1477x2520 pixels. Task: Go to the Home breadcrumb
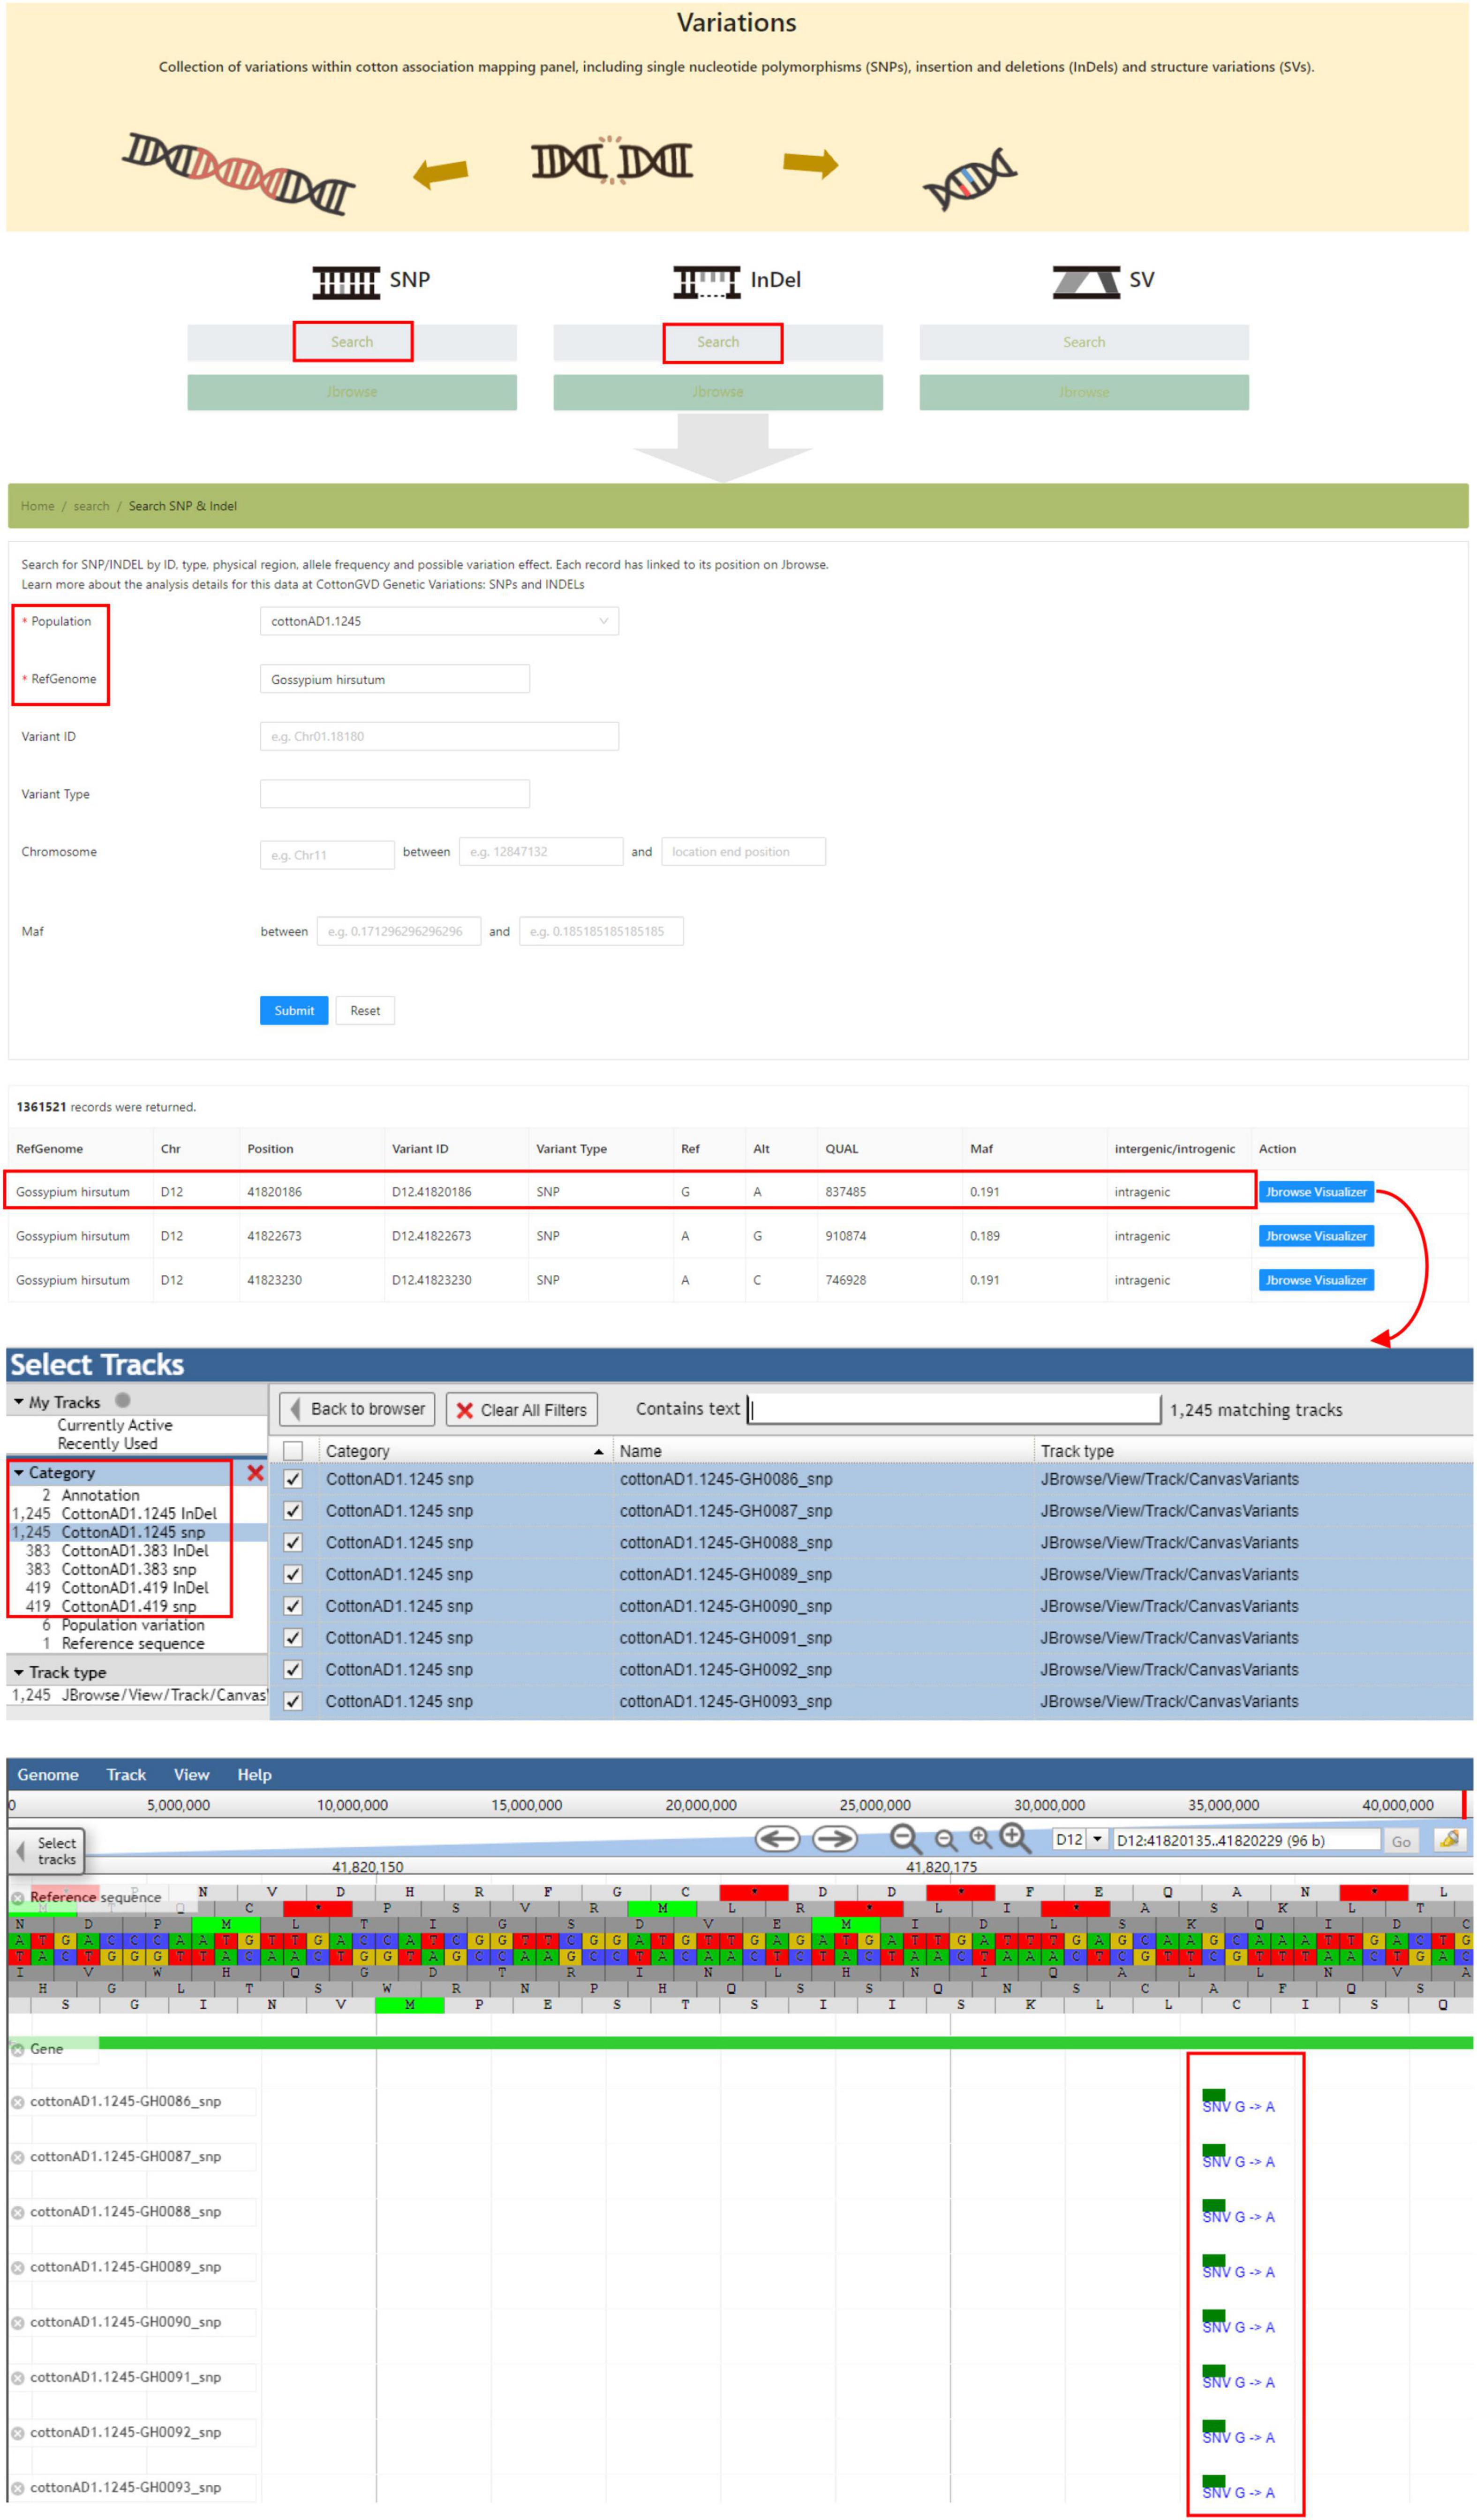(x=38, y=506)
